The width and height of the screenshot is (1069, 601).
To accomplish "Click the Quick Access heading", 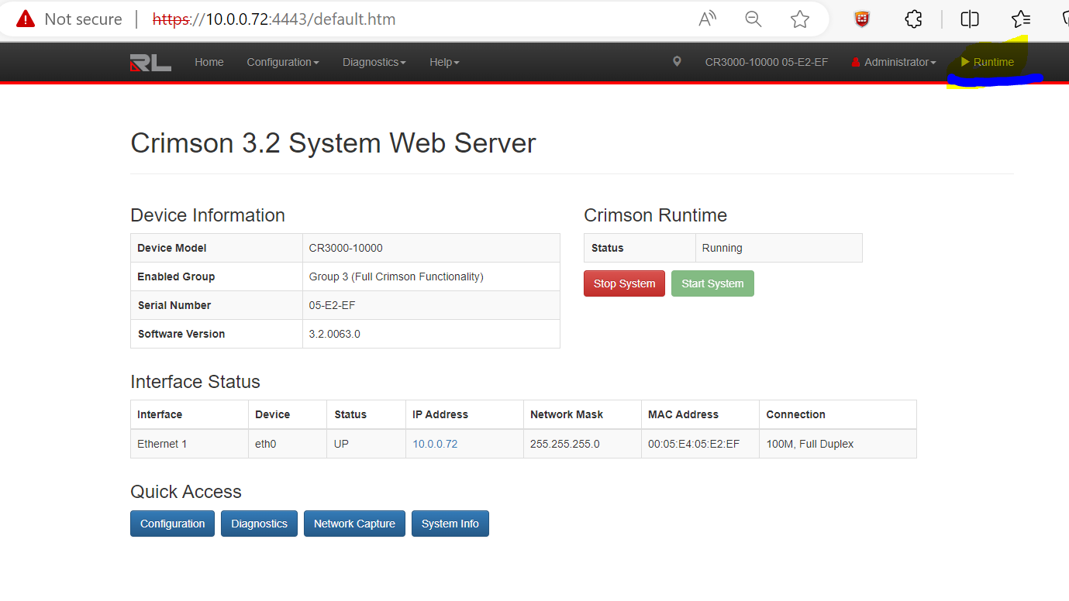I will point(186,492).
